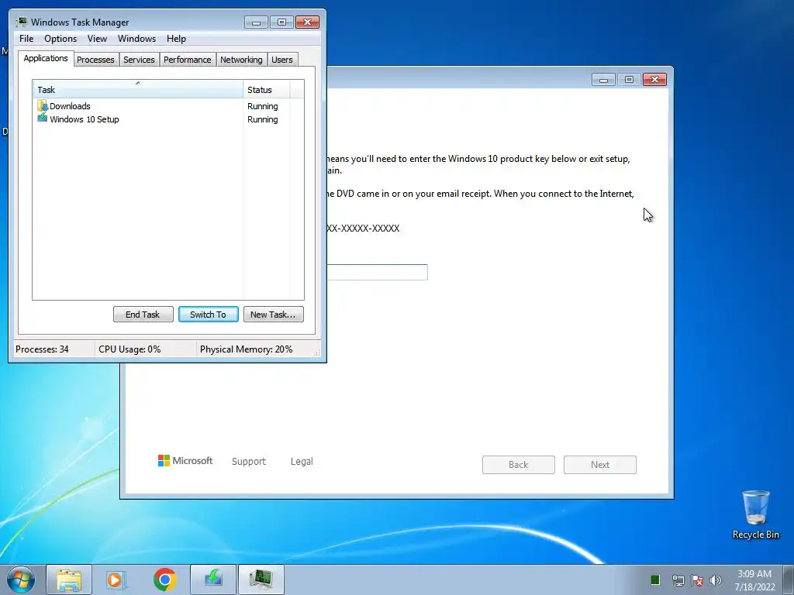This screenshot has width=794, height=595.
Task: Click the product key input field in Setup
Action: point(378,272)
